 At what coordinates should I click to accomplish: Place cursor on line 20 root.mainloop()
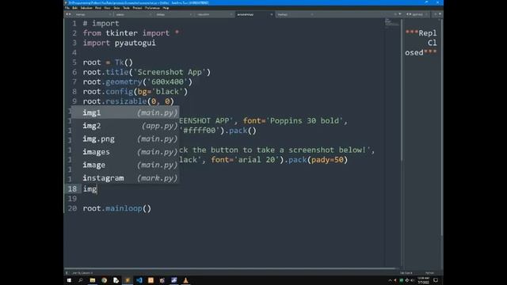(117, 208)
